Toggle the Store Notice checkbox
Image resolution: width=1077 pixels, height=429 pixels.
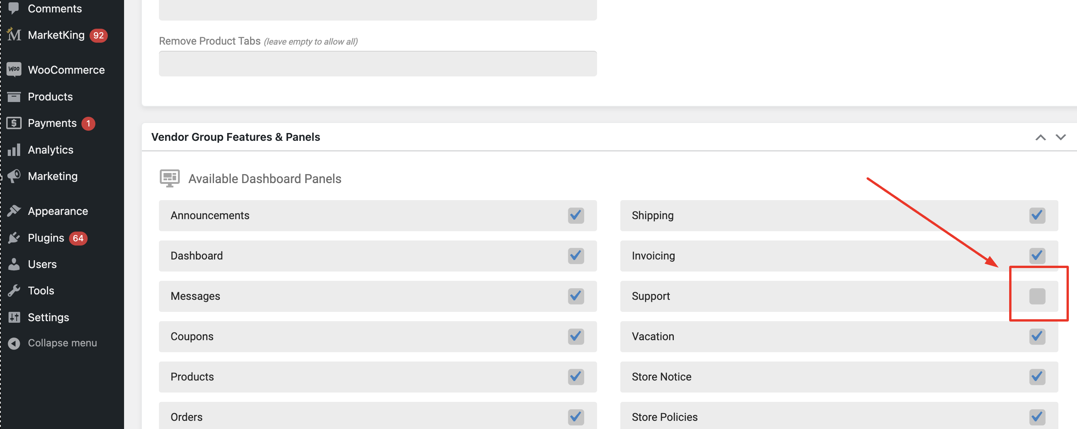(1037, 377)
